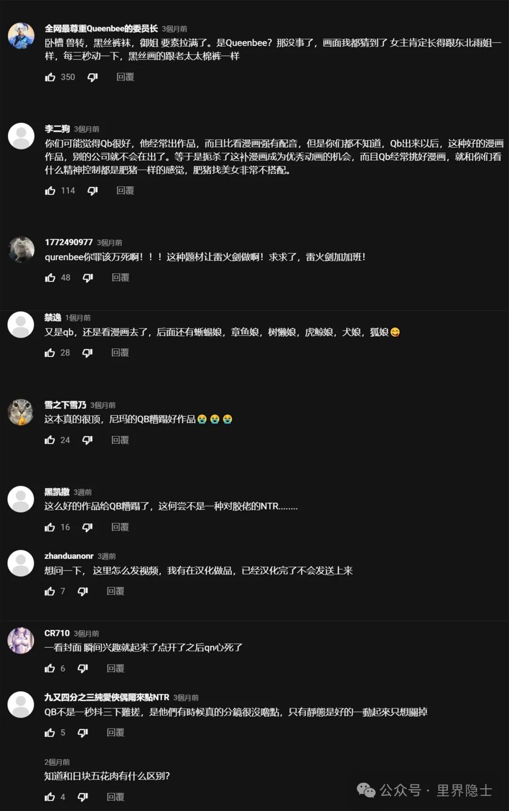The width and height of the screenshot is (509, 811).
Task: Dislike the top comment by Queenbee委员长
Action: coord(92,77)
